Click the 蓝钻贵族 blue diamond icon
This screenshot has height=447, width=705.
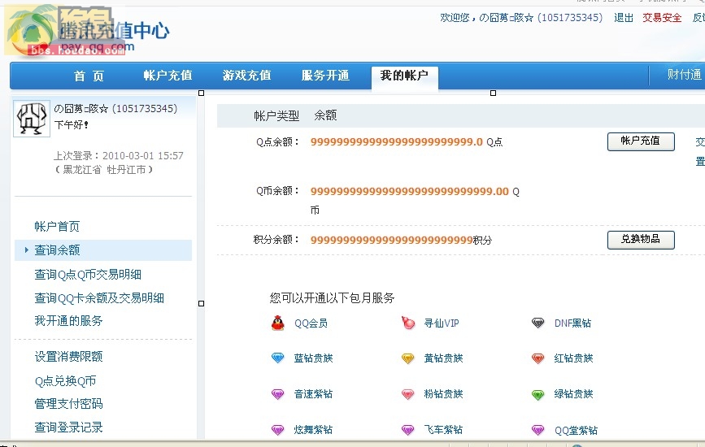pyautogui.click(x=278, y=358)
